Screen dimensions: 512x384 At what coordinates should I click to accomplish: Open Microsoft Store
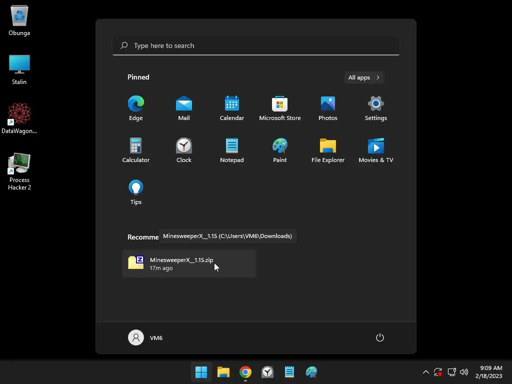point(280,108)
